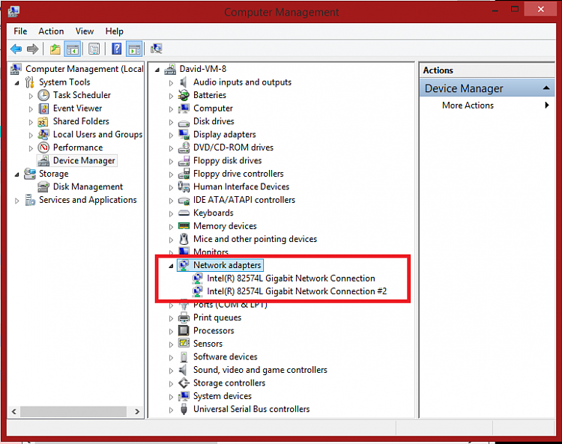This screenshot has width=562, height=444.
Task: Expand the Sensors node
Action: (171, 344)
